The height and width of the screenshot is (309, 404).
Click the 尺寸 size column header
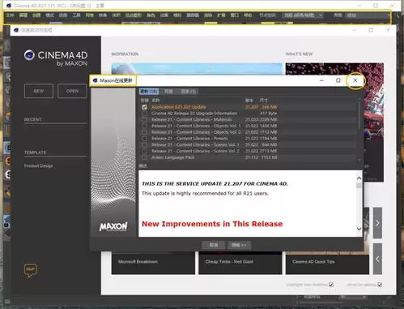coord(264,101)
